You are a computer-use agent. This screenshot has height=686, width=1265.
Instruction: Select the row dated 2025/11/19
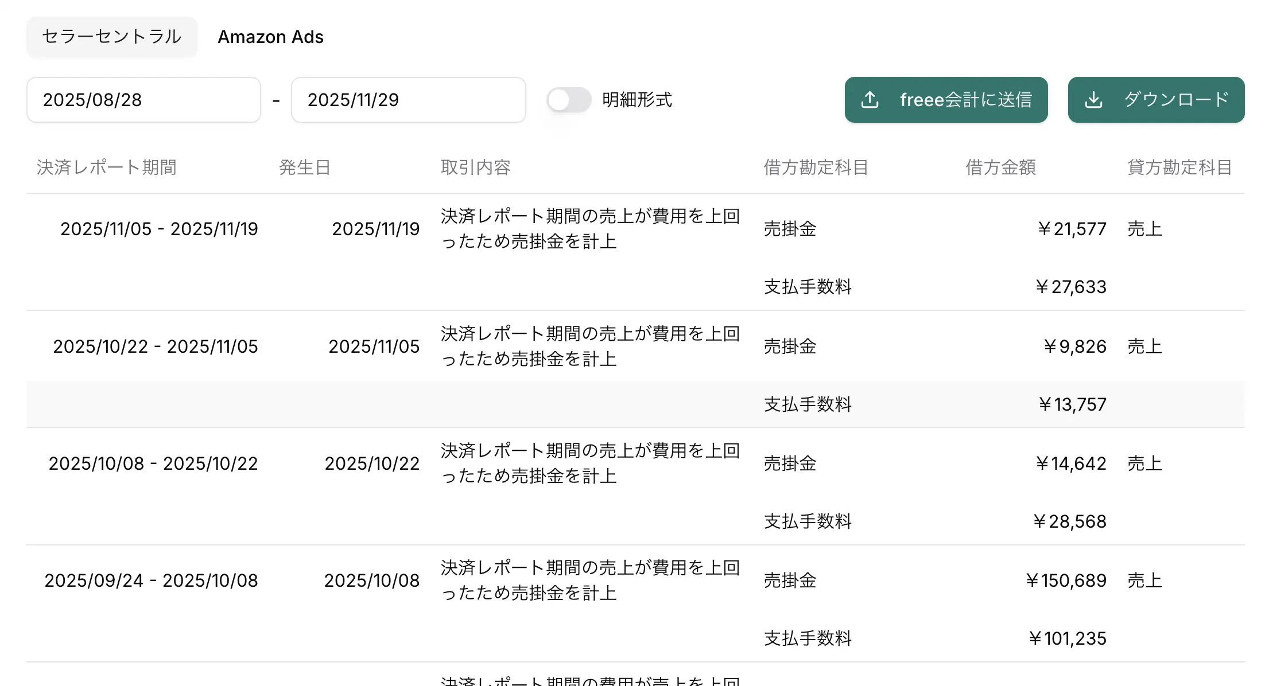(375, 228)
